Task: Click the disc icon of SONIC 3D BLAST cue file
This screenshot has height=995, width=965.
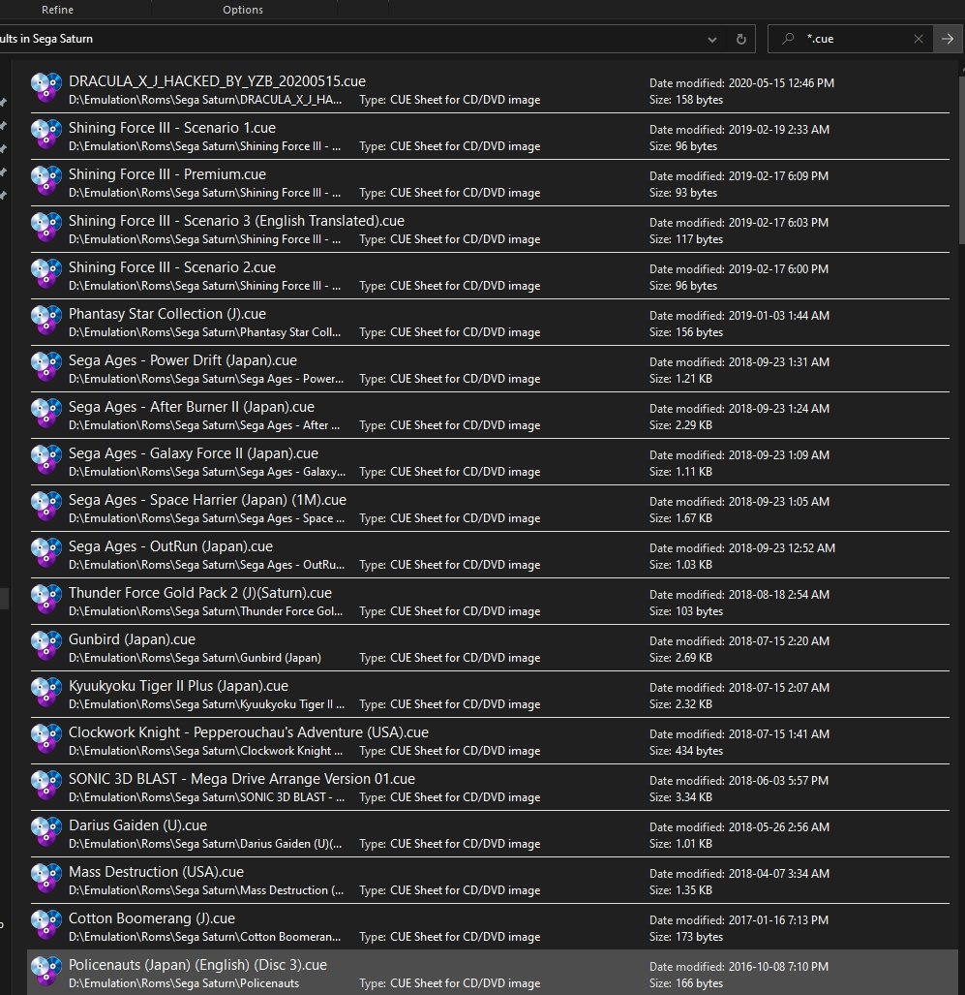Action: coord(46,785)
